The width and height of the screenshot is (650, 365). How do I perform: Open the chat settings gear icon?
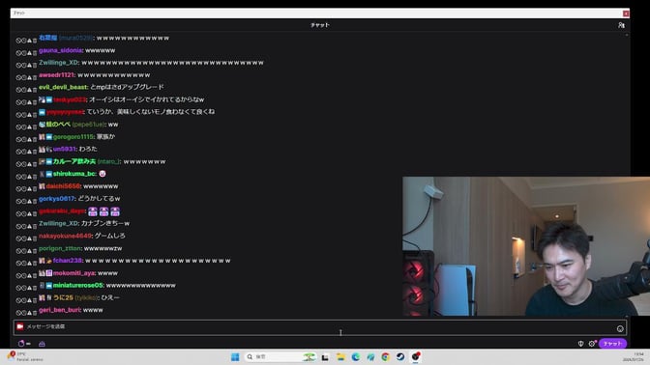(592, 344)
